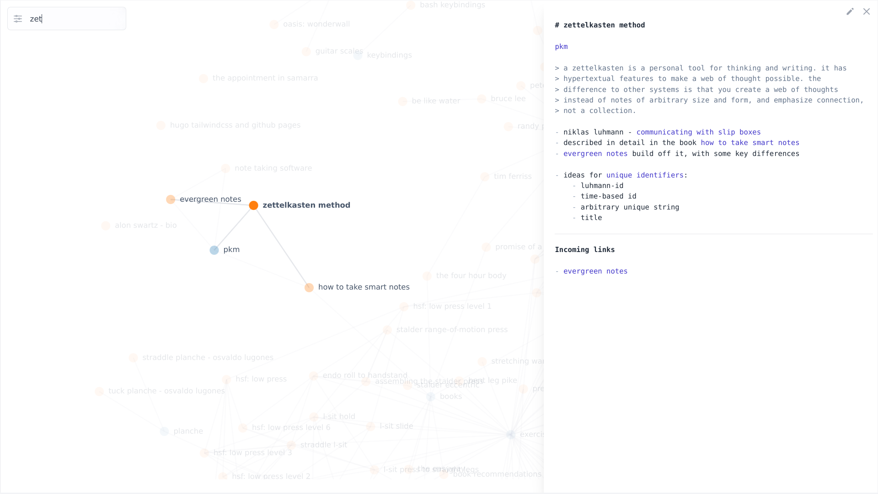Open evergreen notes under Incoming links
Image resolution: width=878 pixels, height=494 pixels.
tap(595, 271)
